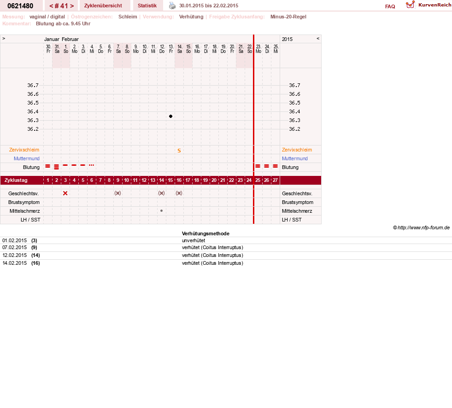Click the bleeding dash on cycle day 3
Image resolution: width=452 pixels, height=408 pixels.
(x=65, y=165)
